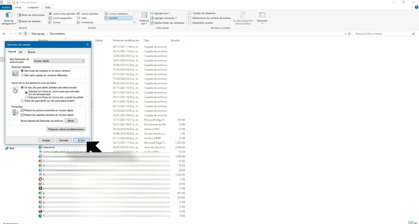Viewport: 419px width, 224px height.
Task: Switch to the Vista ribbon tab
Action: pos(47,7)
